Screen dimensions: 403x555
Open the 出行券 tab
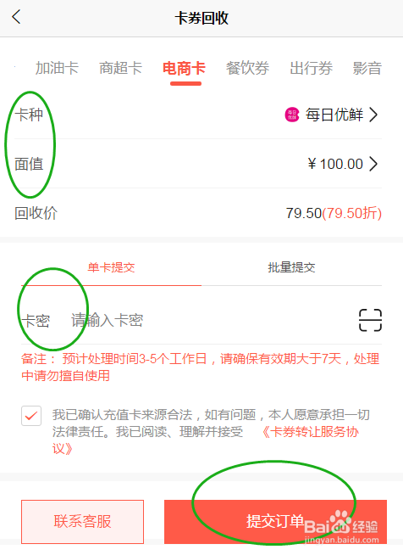(x=312, y=68)
